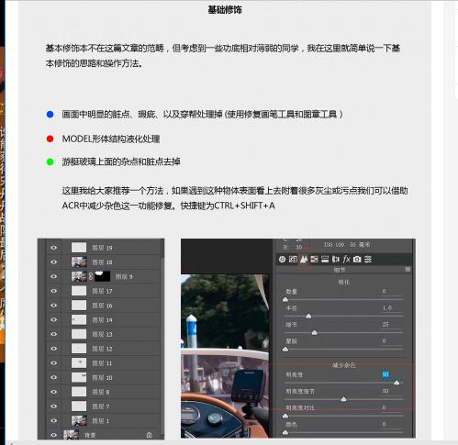Click the lock icon on the 背景 layer

tap(150, 435)
